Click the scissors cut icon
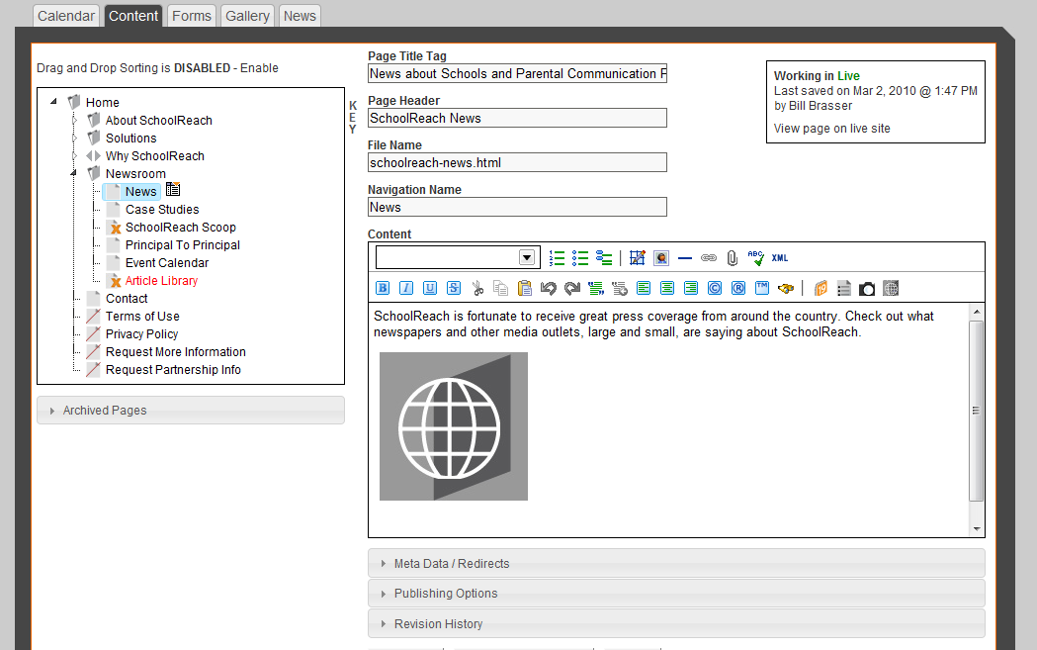Viewport: 1037px width, 650px height. point(477,288)
